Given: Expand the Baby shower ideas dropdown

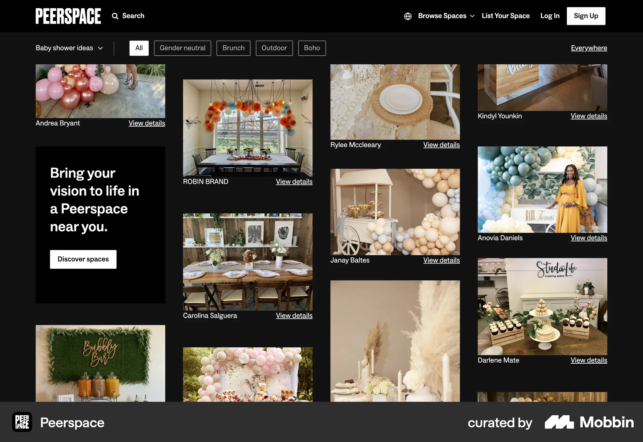Looking at the screenshot, I should click(x=69, y=48).
